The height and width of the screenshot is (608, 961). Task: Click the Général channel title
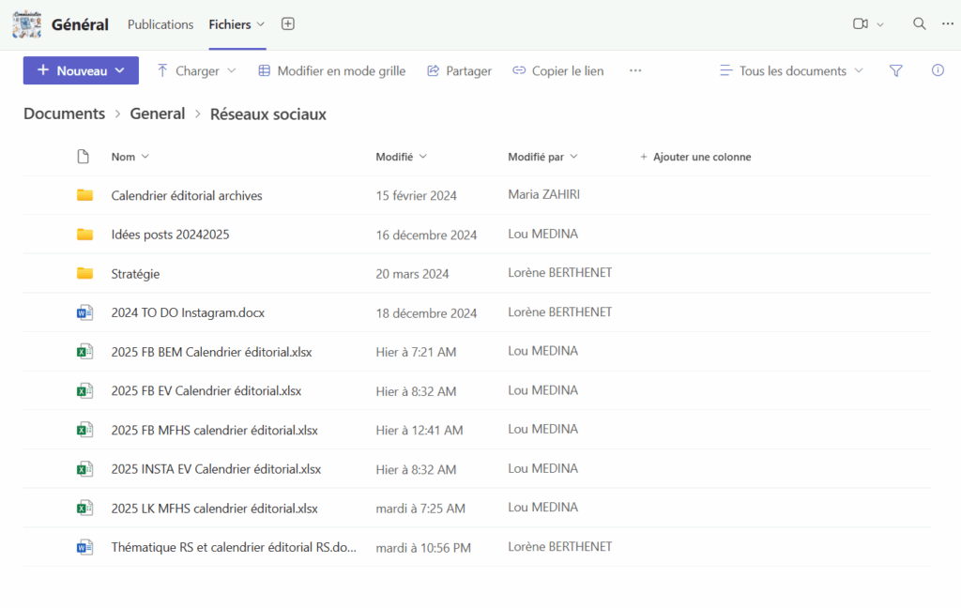tap(80, 24)
